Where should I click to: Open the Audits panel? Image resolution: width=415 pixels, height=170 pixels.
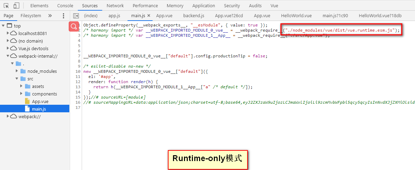(x=255, y=5)
